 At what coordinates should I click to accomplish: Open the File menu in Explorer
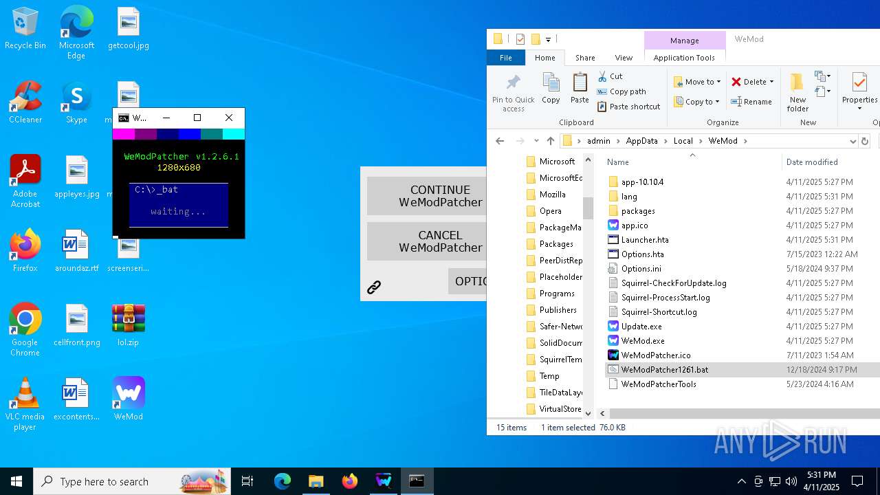pos(506,58)
